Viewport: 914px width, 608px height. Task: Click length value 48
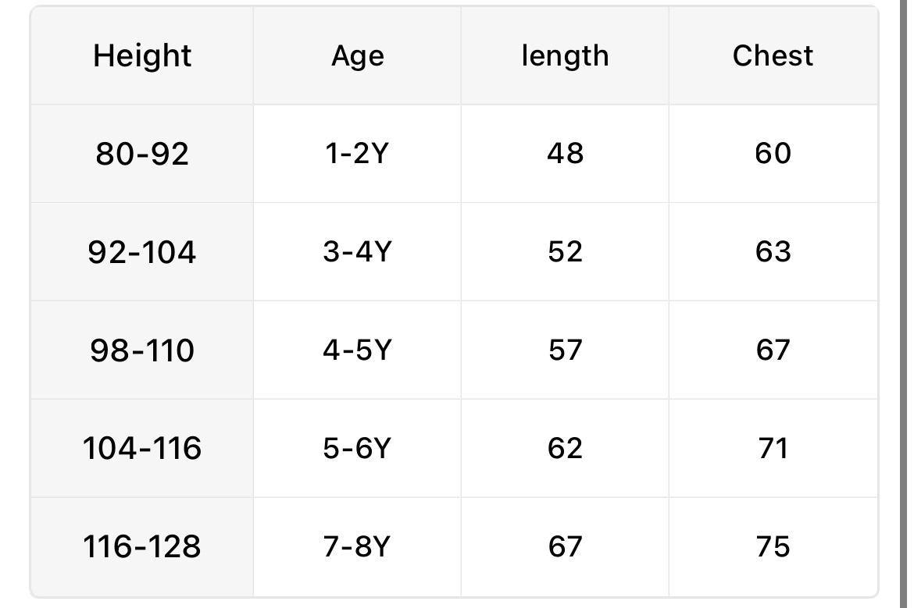point(565,154)
